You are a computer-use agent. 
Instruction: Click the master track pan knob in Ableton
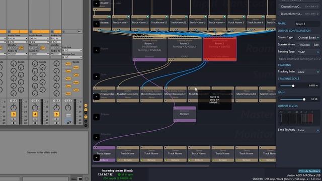click(x=68, y=107)
